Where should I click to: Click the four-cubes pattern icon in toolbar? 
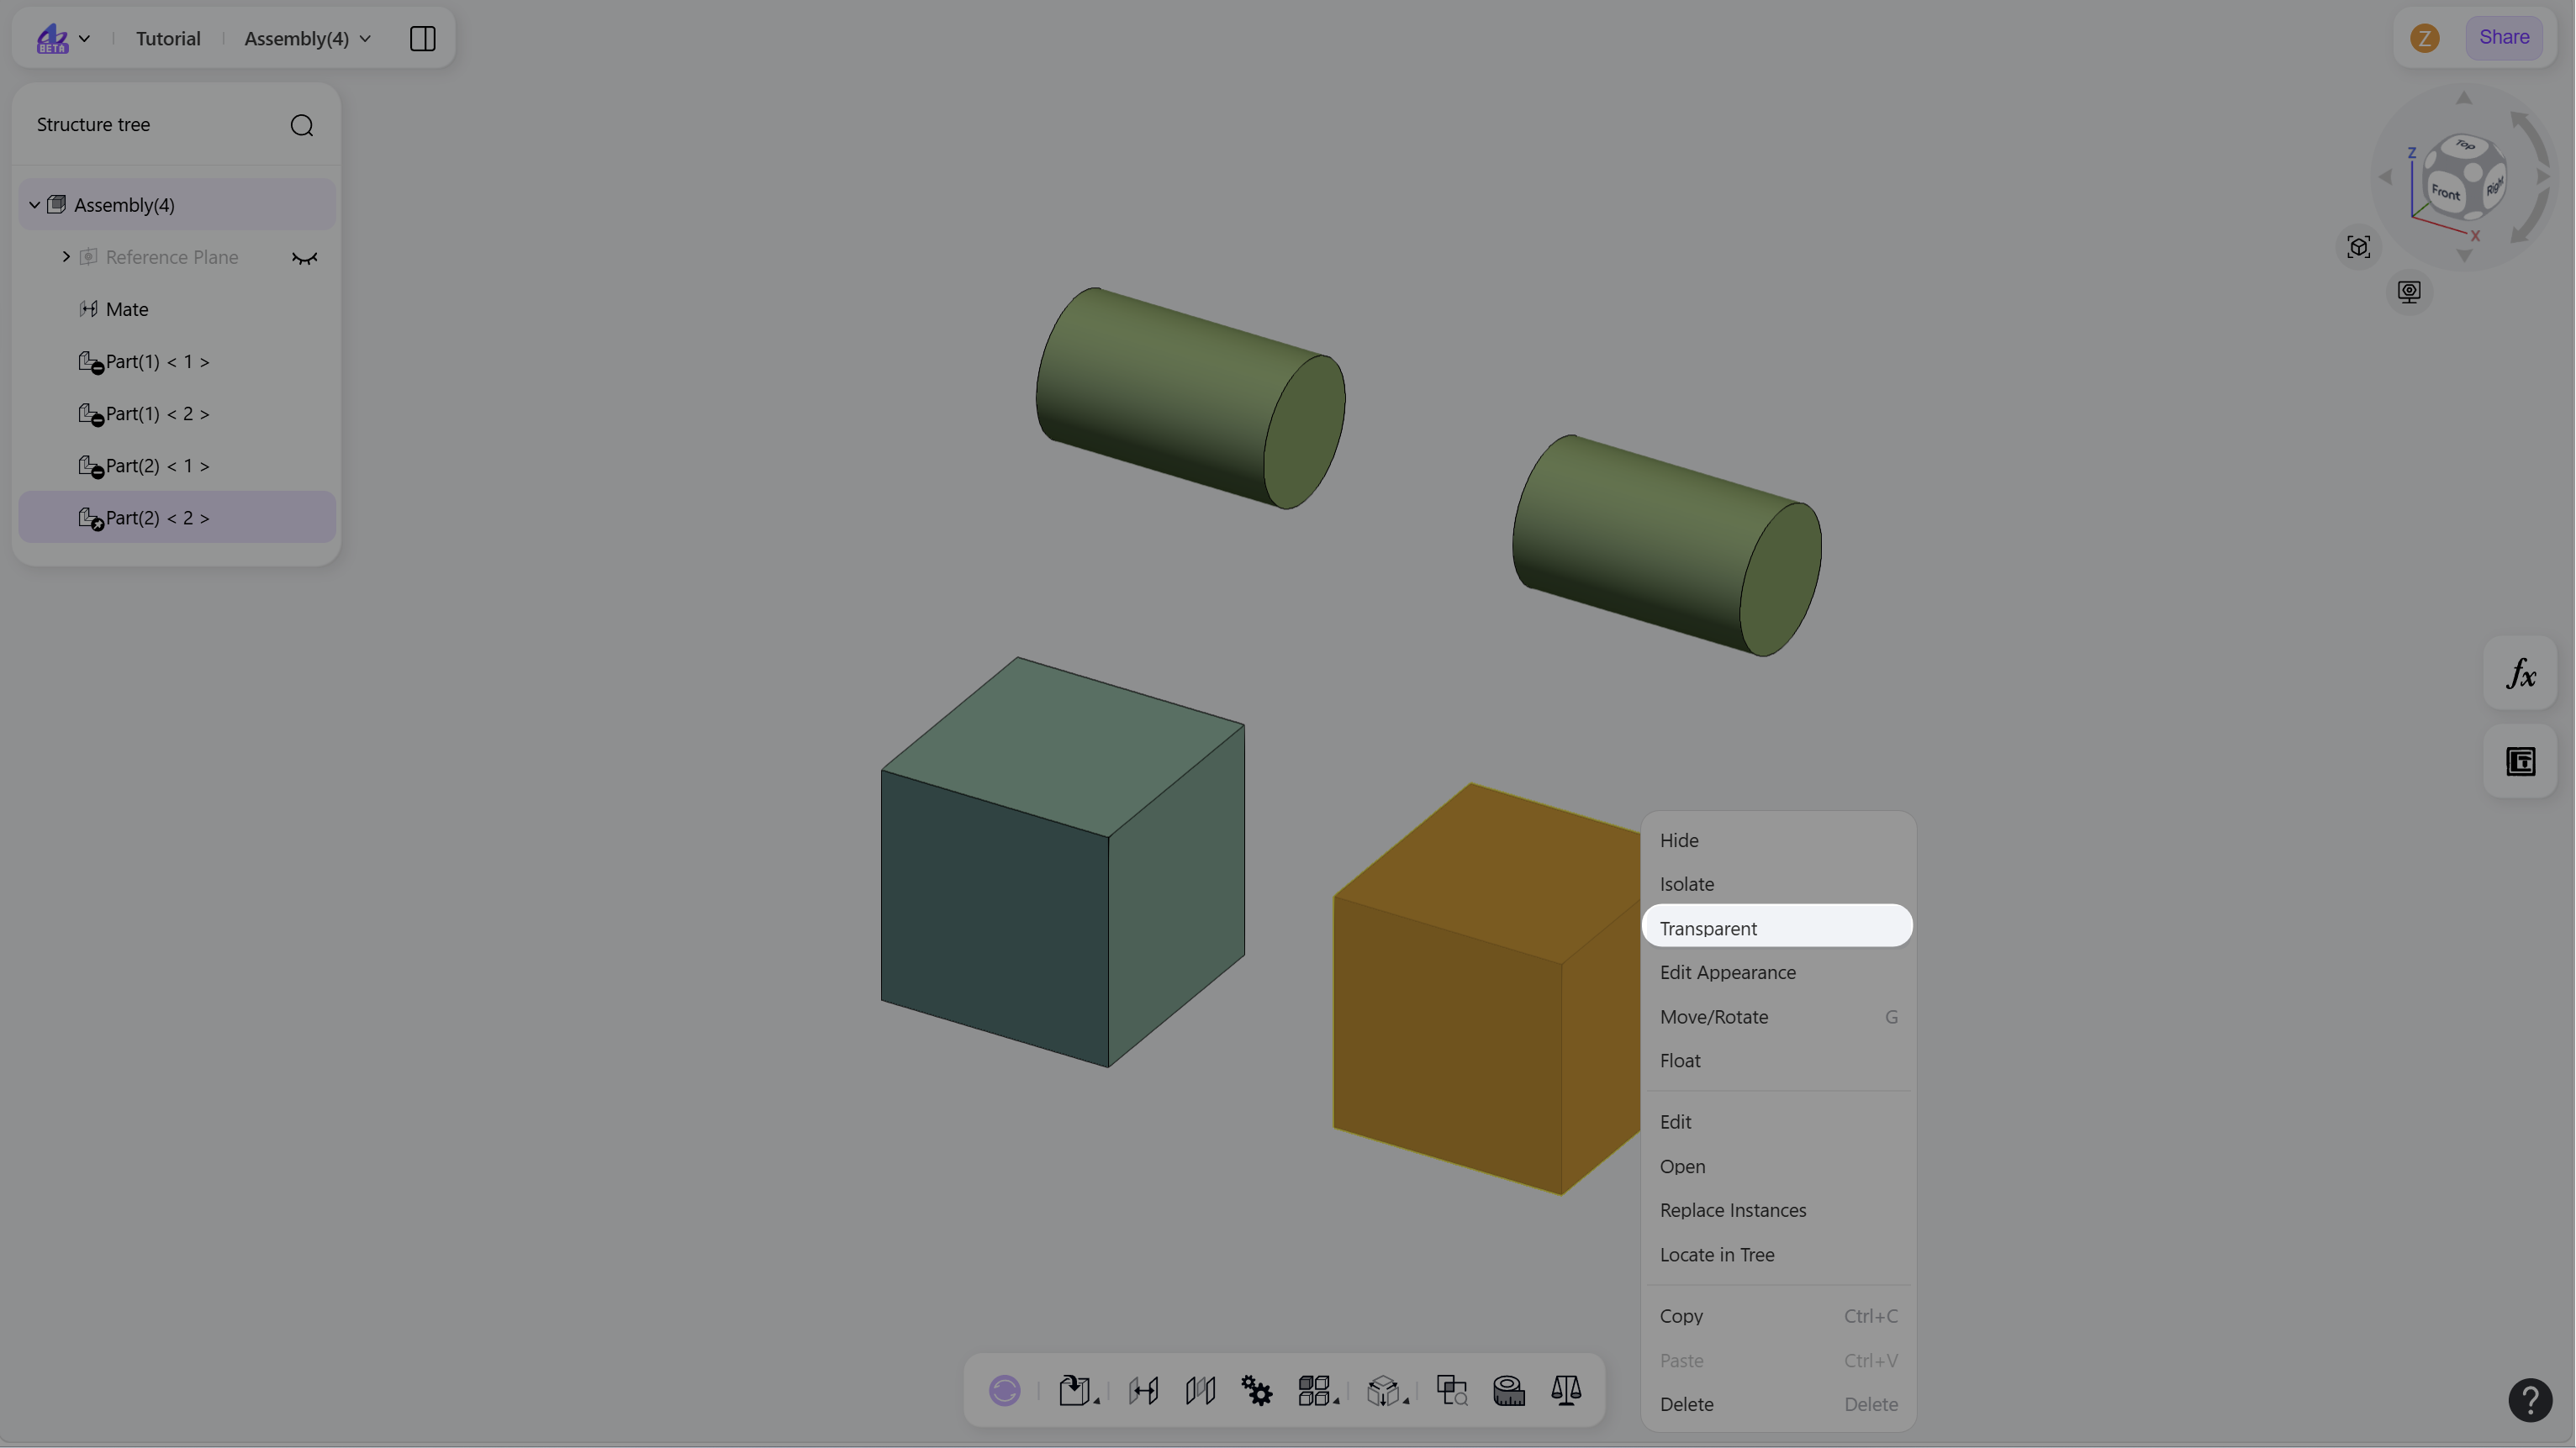pyautogui.click(x=1313, y=1390)
